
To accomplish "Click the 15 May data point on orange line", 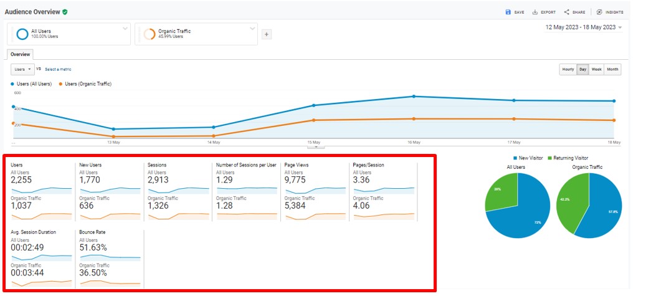I will pyautogui.click(x=313, y=120).
